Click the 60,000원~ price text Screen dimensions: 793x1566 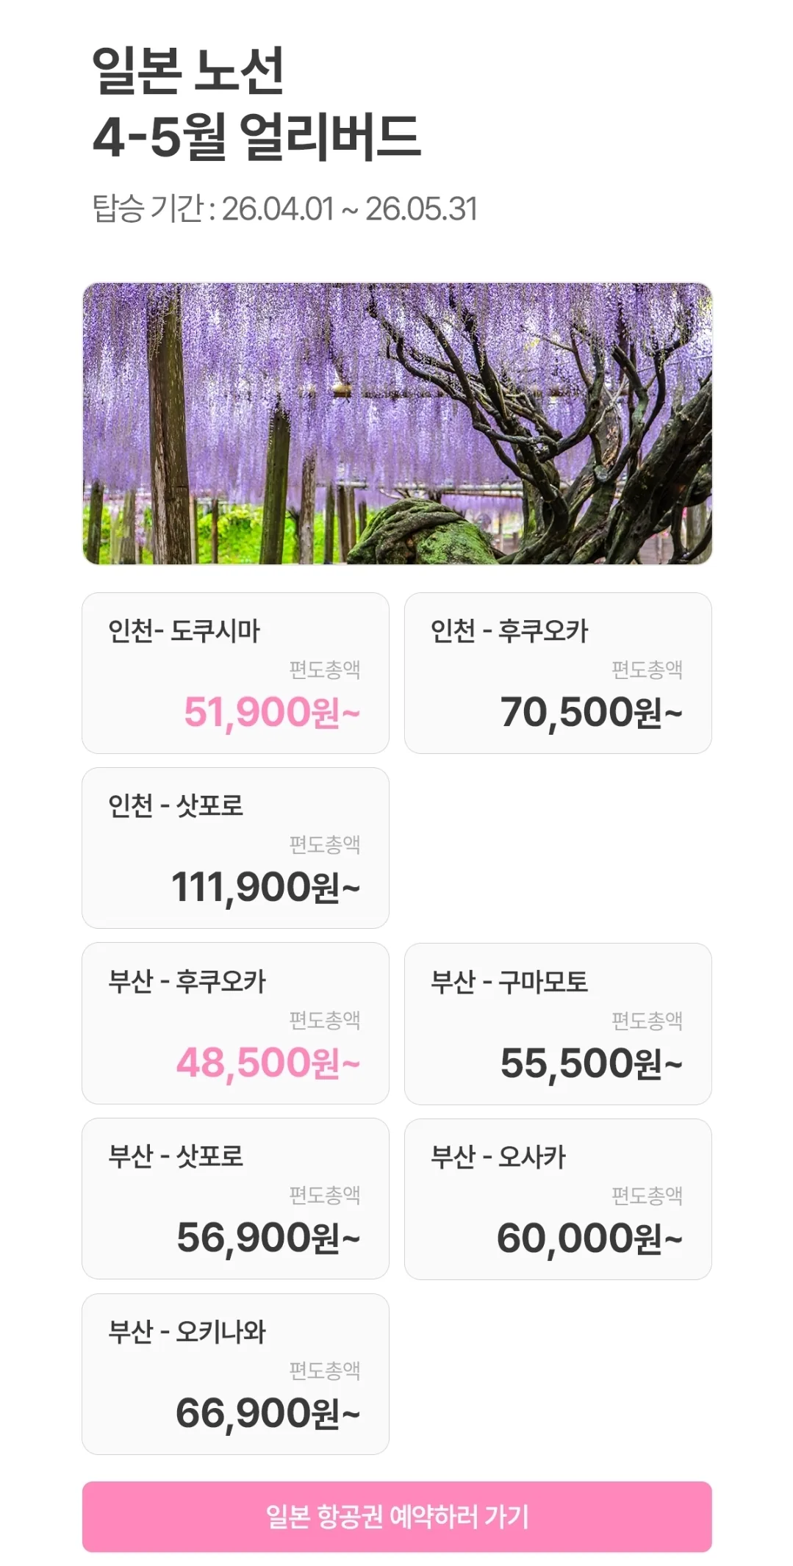click(x=590, y=1239)
